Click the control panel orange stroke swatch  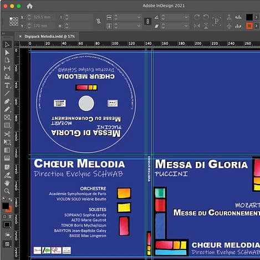click(249, 26)
